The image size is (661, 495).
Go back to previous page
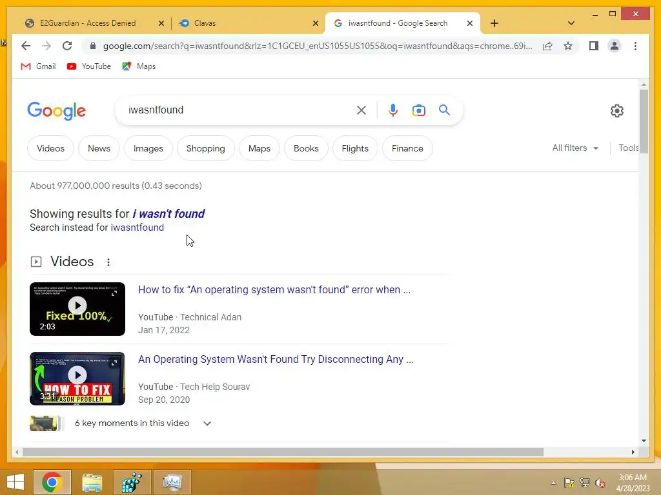[x=26, y=46]
